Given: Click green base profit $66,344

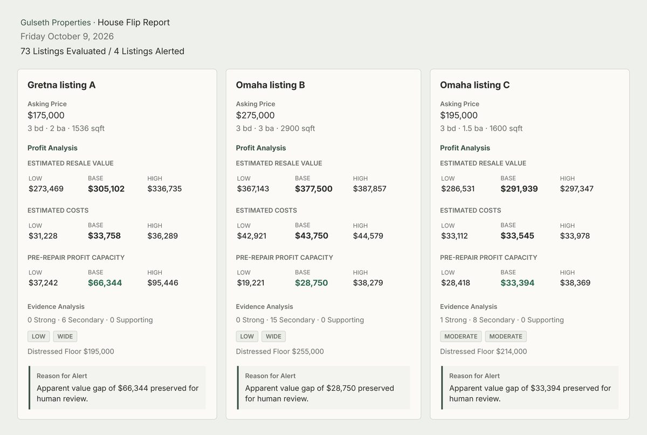Looking at the screenshot, I should [105, 282].
